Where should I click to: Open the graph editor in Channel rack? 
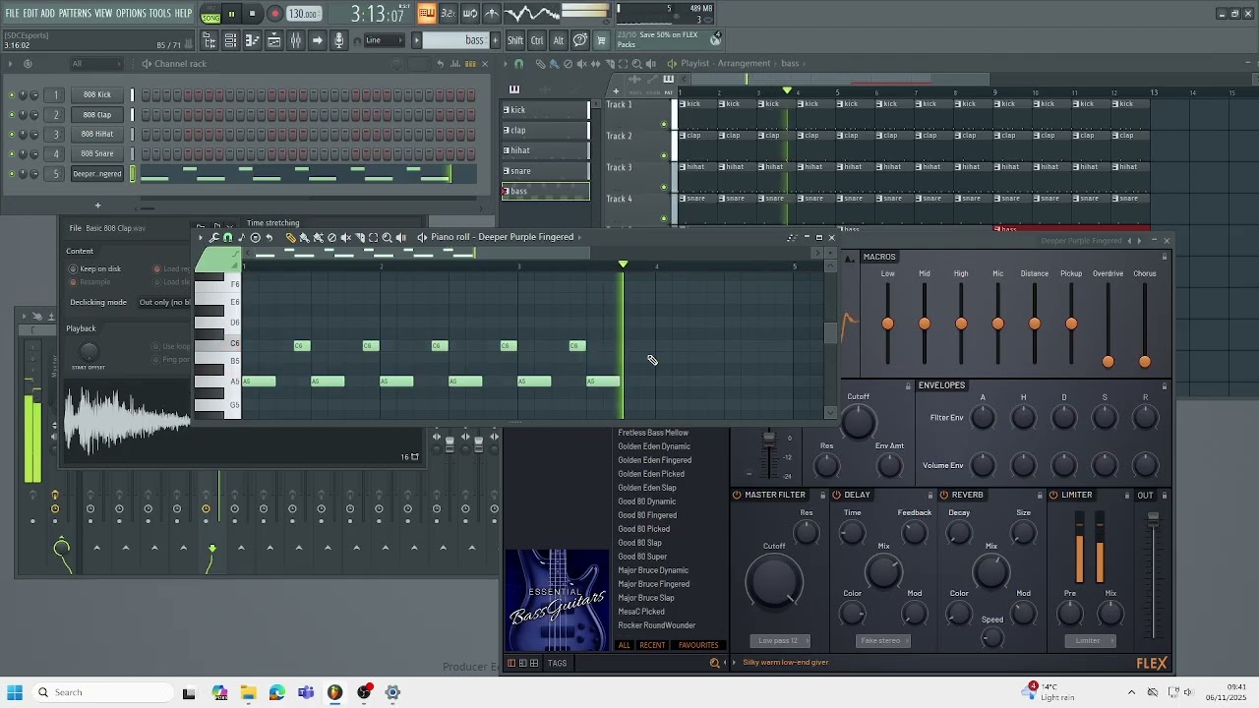coord(455,64)
